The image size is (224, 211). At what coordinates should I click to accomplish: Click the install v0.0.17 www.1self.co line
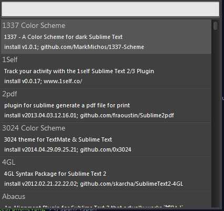tap(43, 81)
